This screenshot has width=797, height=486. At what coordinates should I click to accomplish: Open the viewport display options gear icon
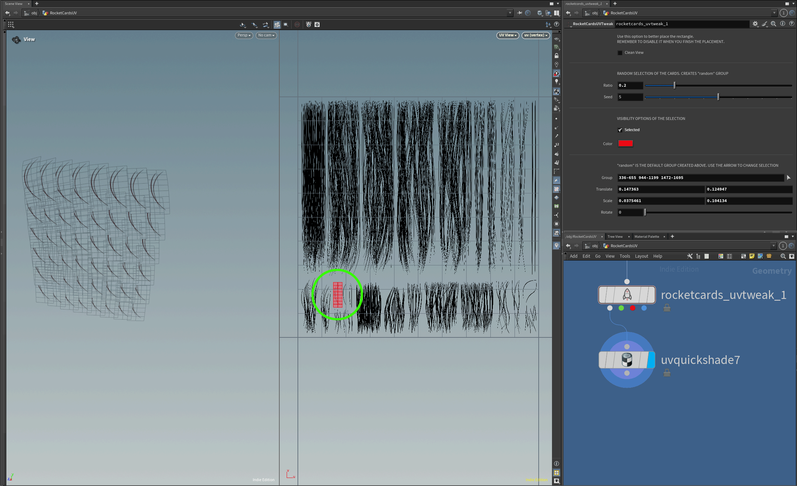[317, 24]
